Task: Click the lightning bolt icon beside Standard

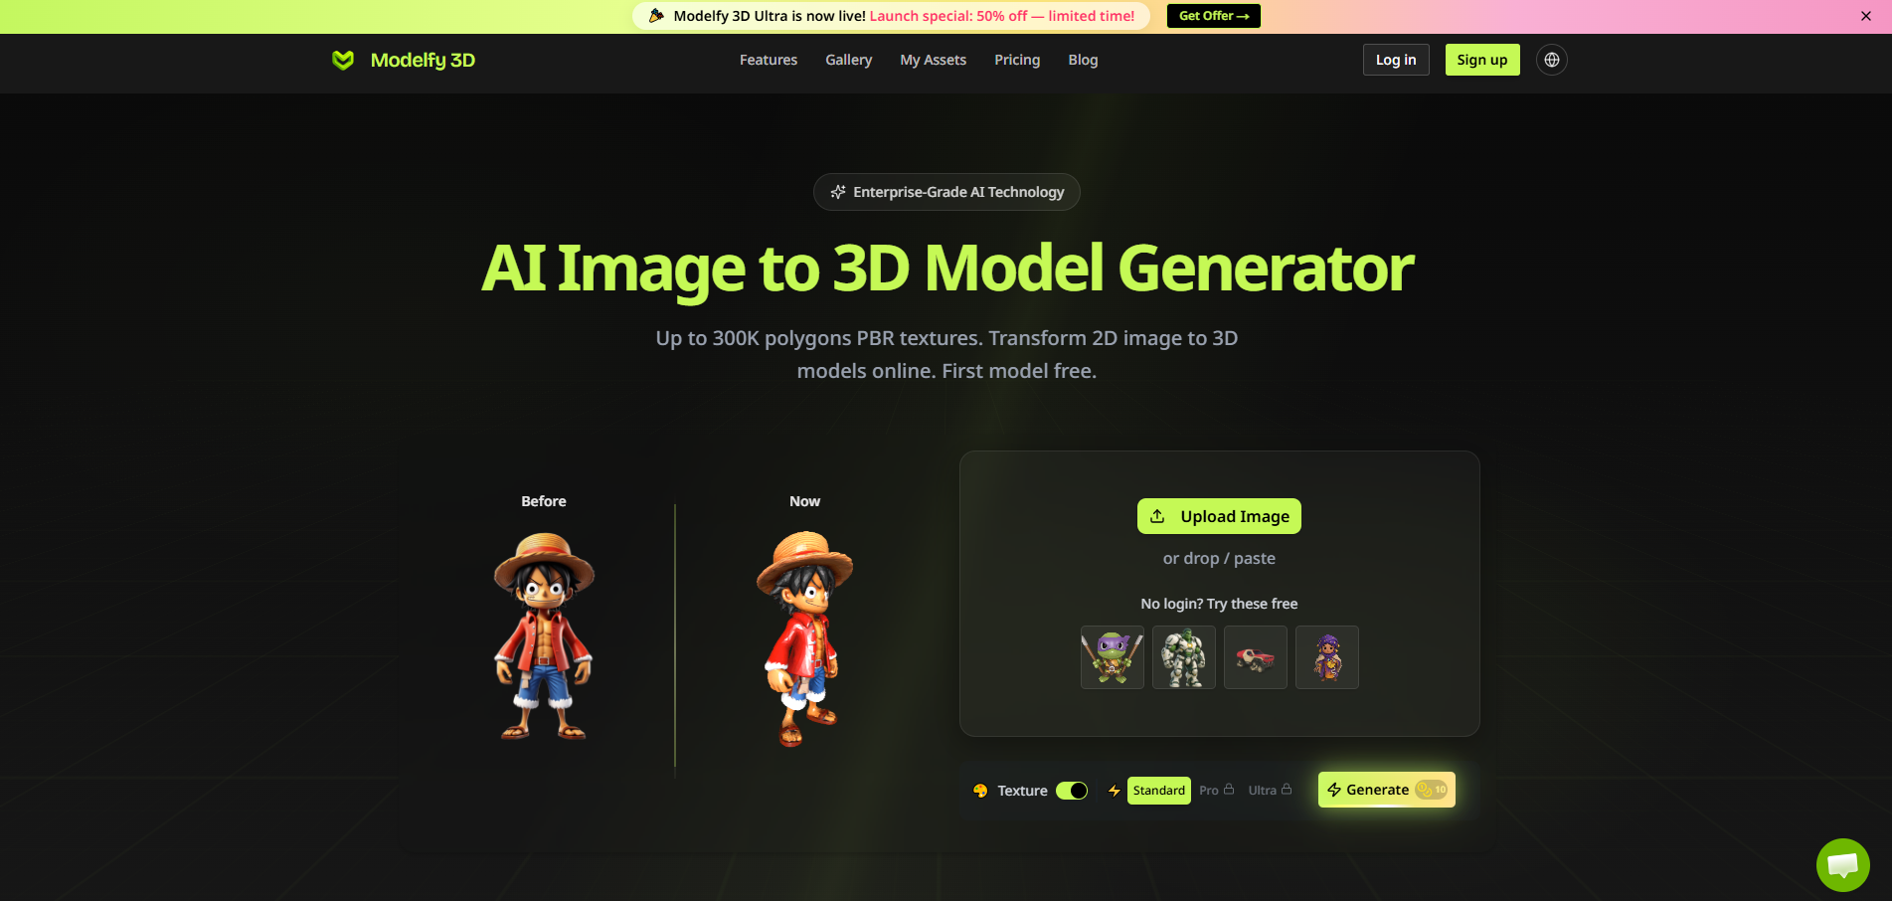Action: pyautogui.click(x=1115, y=790)
